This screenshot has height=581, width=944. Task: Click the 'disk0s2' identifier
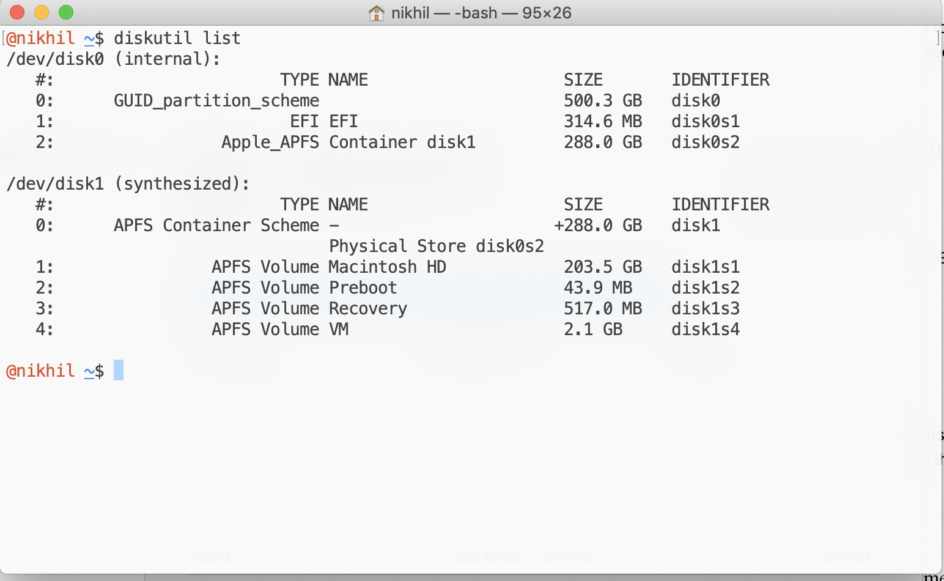(706, 142)
